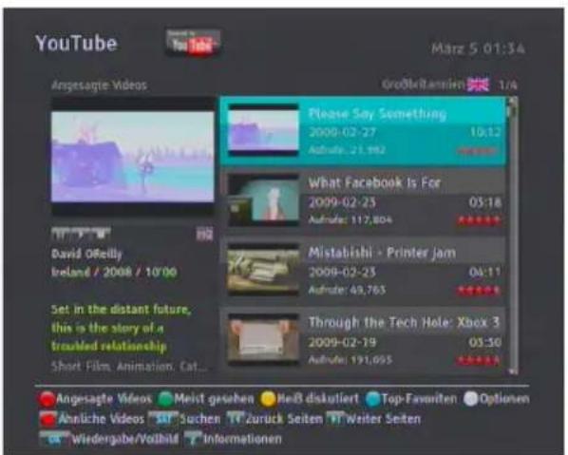Click the duration 04:11 of Printer Jam

[485, 272]
